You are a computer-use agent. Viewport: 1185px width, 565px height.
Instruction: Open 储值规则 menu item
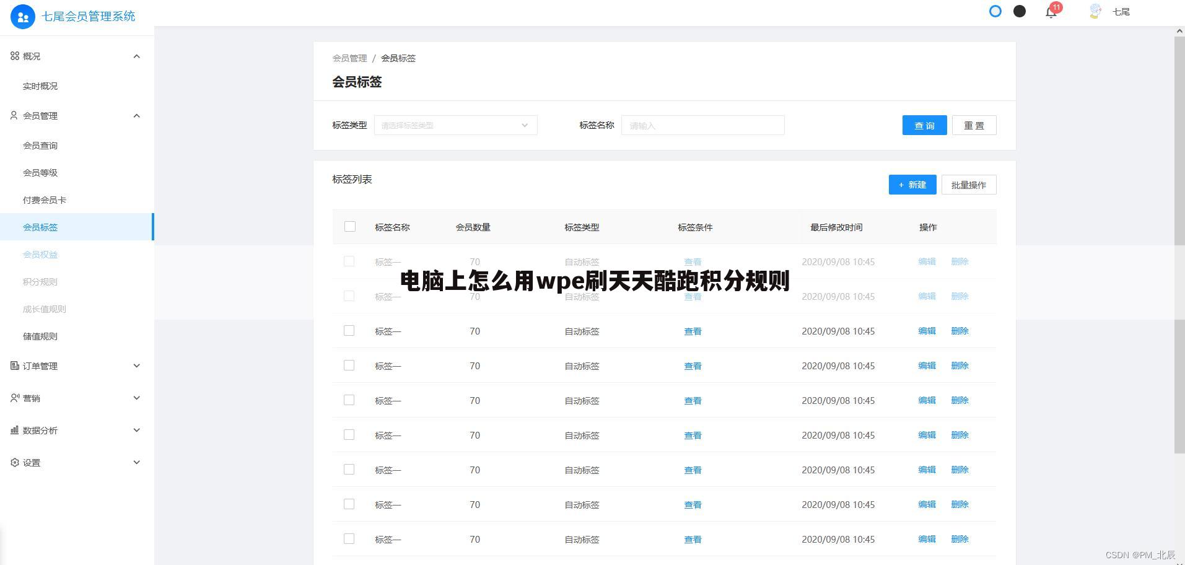(40, 336)
